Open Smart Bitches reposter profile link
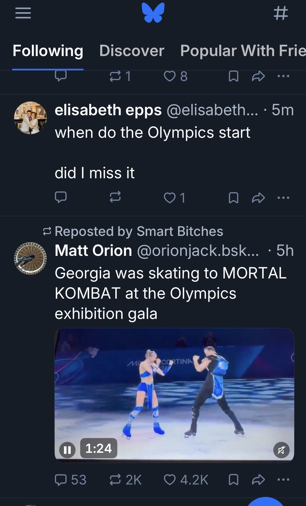The width and height of the screenshot is (306, 506). [x=180, y=231]
